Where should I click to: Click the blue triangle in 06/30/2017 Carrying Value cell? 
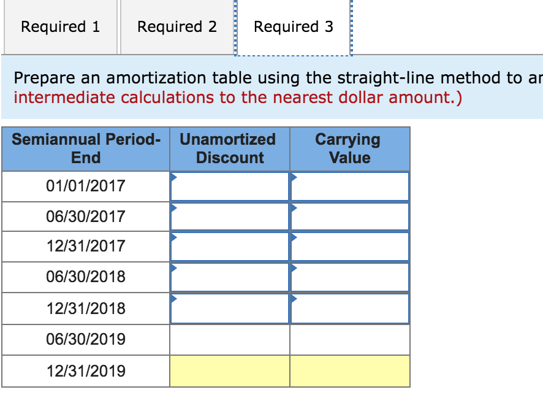pyautogui.click(x=293, y=209)
